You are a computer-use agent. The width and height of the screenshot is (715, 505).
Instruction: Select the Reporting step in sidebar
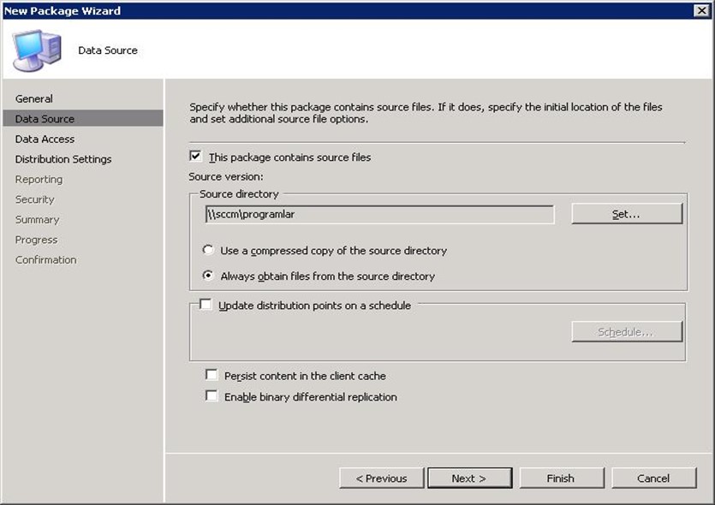coord(39,179)
